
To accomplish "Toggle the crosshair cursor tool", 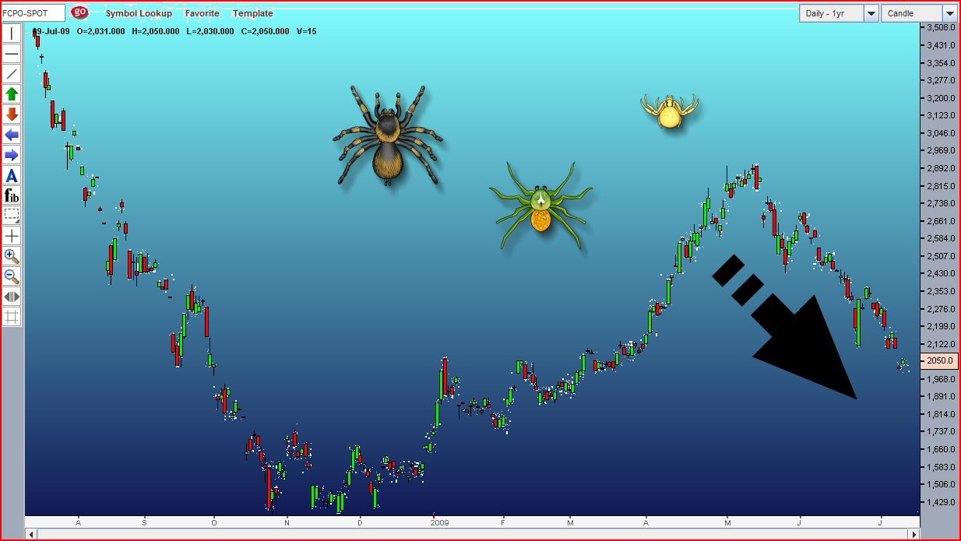I will (x=12, y=236).
